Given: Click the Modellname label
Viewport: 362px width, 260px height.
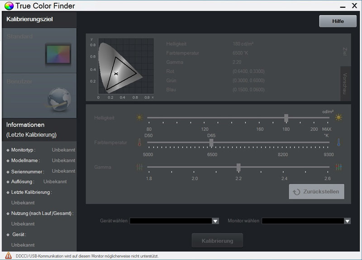Looking at the screenshot, I should point(25,161).
